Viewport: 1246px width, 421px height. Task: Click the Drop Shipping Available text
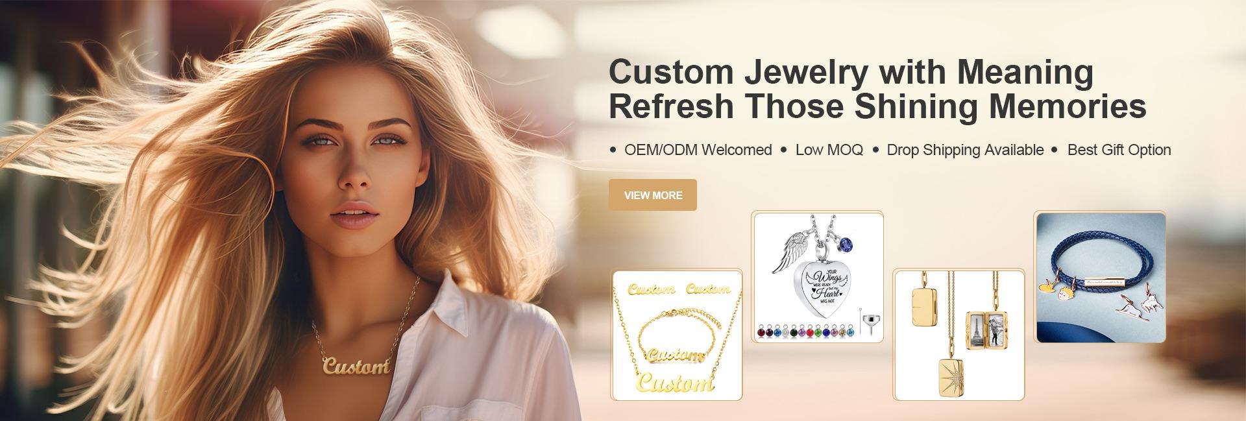click(x=965, y=150)
